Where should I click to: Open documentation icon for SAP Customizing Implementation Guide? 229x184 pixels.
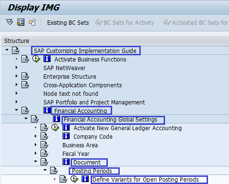tap(16, 51)
